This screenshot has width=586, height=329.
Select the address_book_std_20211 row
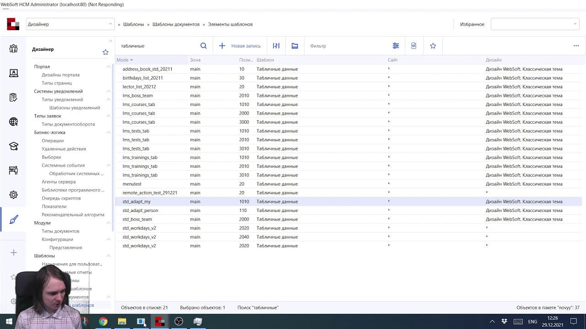(x=348, y=69)
